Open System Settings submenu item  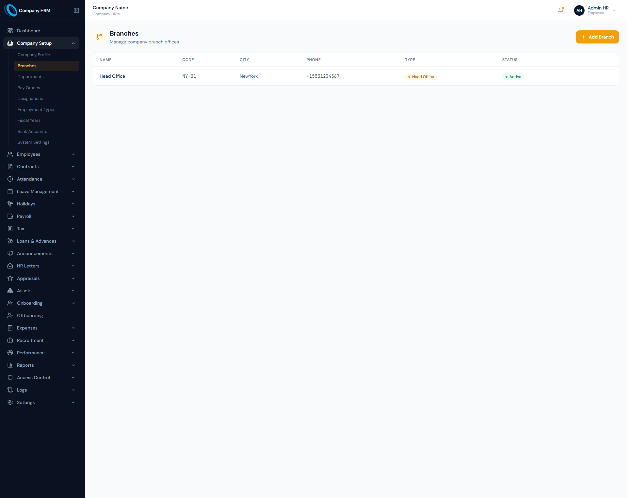click(x=46, y=142)
